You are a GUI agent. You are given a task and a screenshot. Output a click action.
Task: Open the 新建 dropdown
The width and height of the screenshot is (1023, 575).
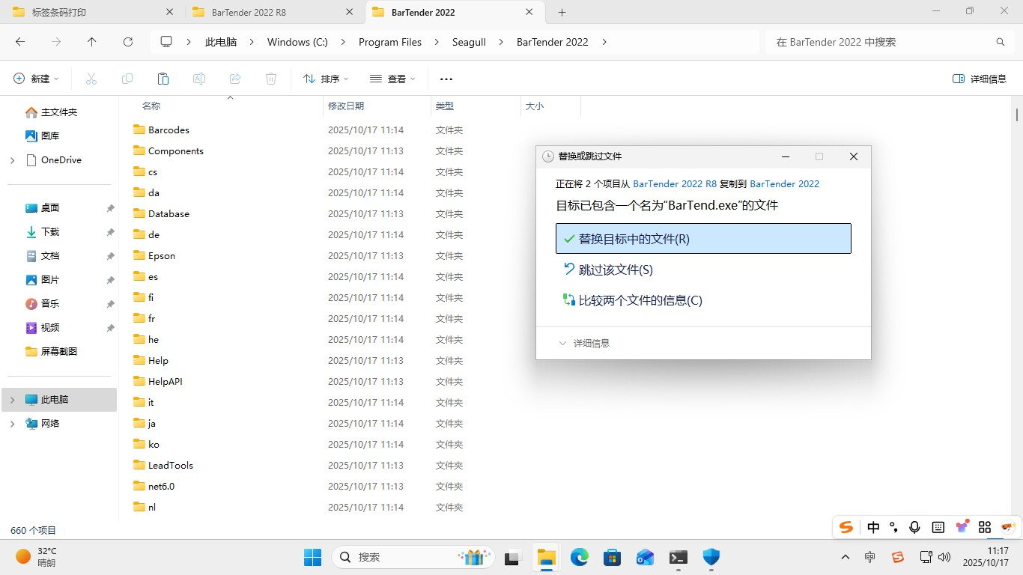coord(36,79)
